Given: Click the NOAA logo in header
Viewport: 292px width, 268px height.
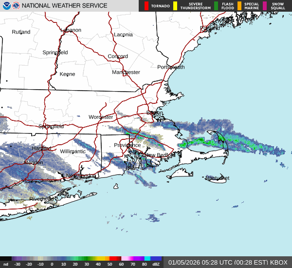Looking at the screenshot, I should (x=6, y=6).
